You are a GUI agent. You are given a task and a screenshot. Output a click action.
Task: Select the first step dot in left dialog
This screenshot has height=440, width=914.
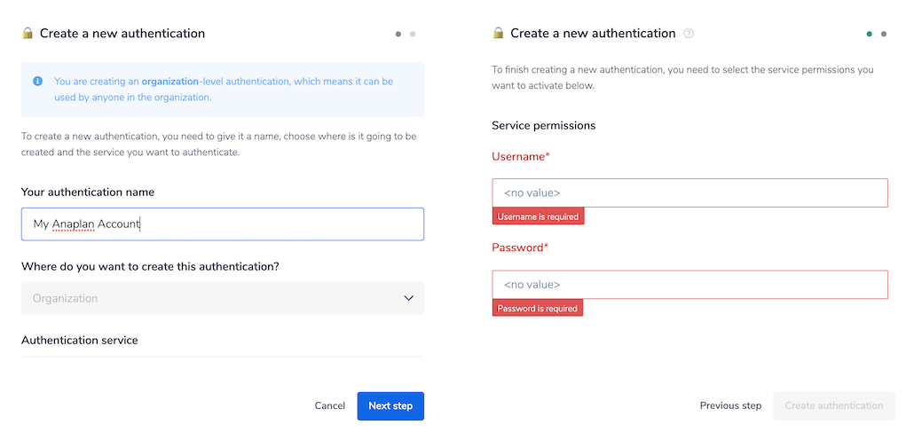[398, 34]
